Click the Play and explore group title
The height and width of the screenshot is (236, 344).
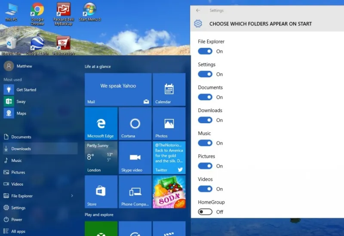99,215
